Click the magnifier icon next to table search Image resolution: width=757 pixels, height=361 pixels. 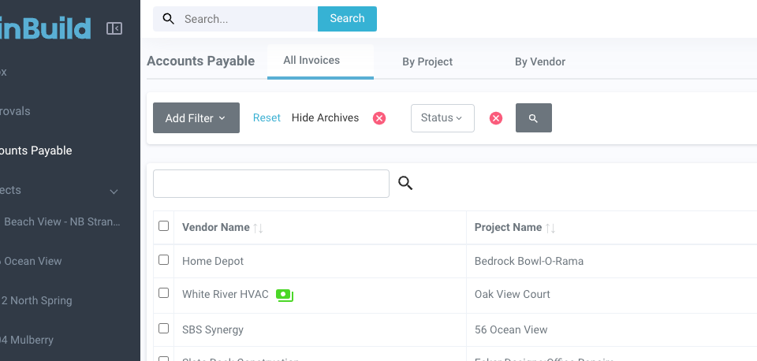405,184
